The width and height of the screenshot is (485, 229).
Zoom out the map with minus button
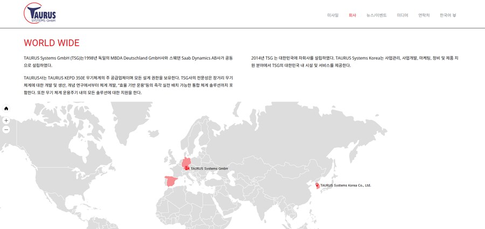click(6, 130)
